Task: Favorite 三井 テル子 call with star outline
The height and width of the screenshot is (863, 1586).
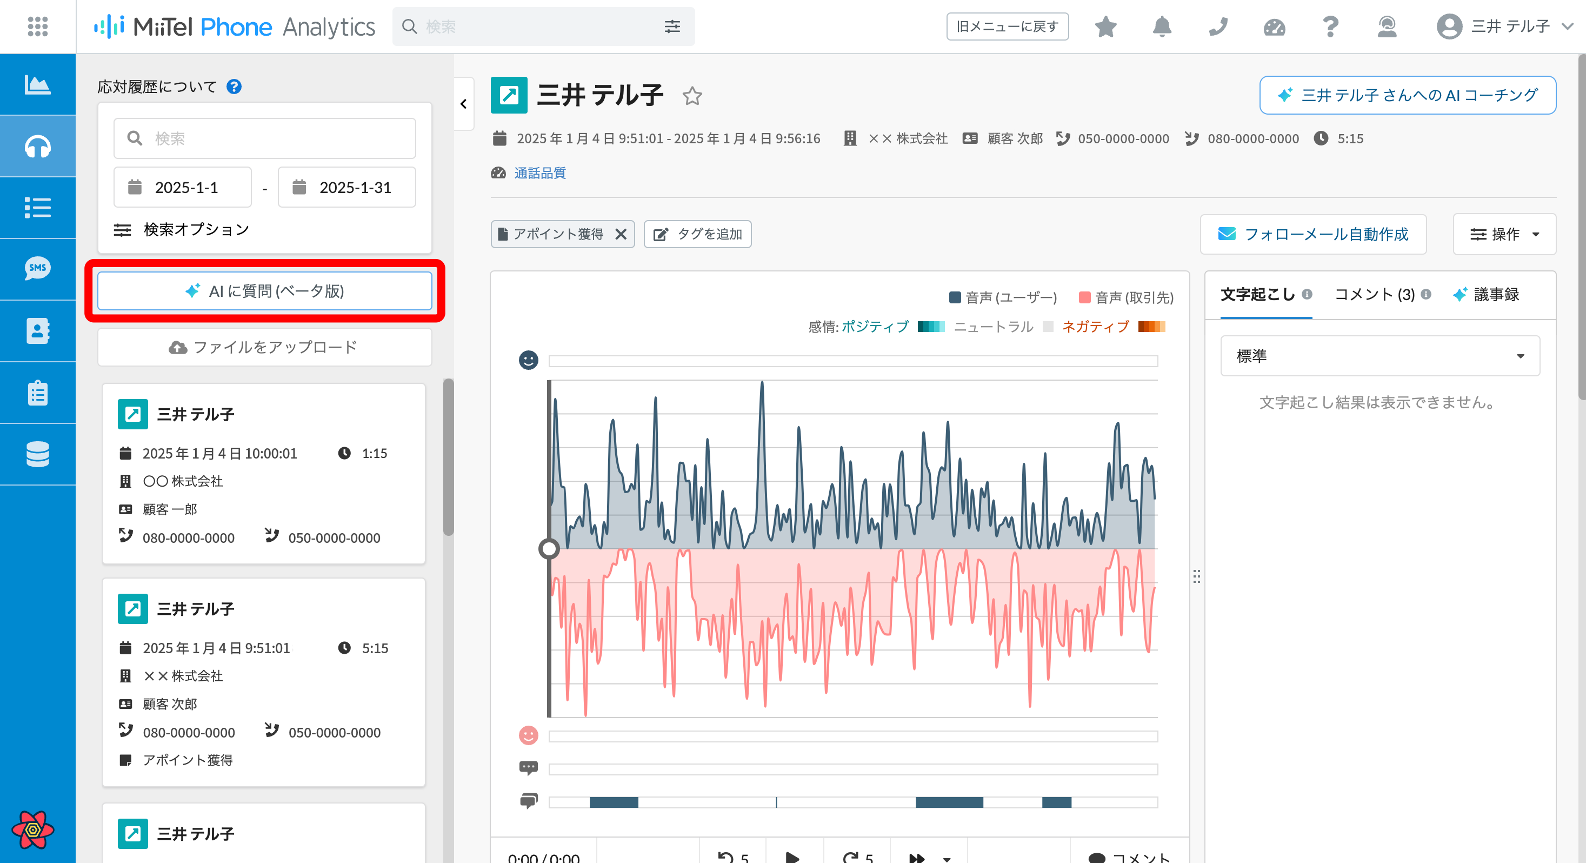Action: click(692, 96)
